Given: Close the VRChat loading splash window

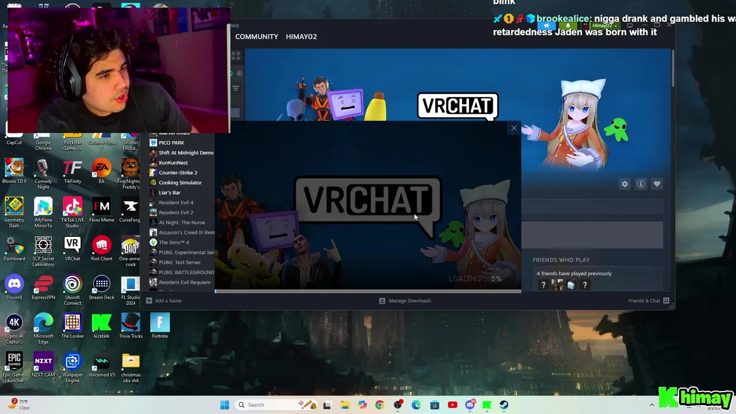Looking at the screenshot, I should [513, 128].
